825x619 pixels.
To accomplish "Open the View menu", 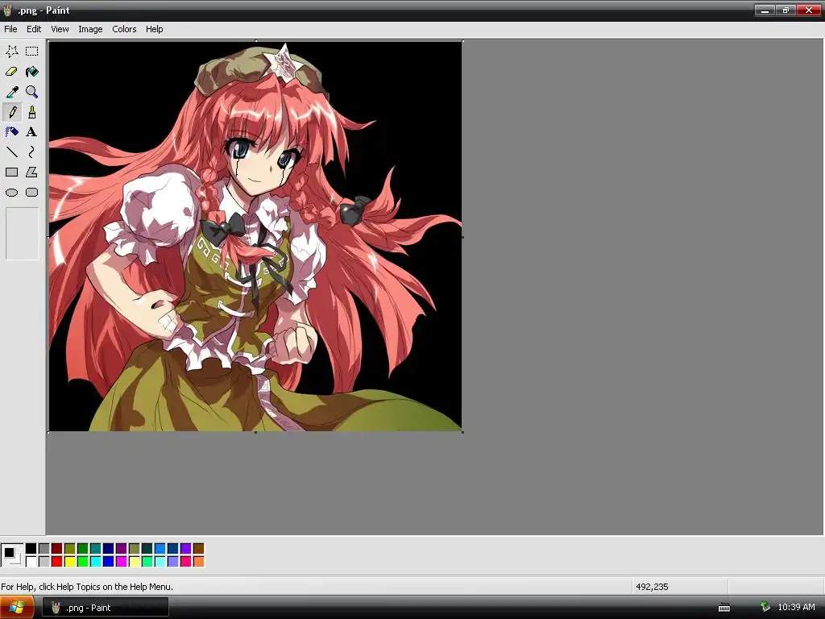I will tap(60, 29).
